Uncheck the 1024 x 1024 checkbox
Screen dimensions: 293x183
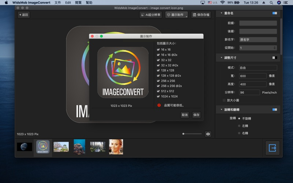coord(158,96)
